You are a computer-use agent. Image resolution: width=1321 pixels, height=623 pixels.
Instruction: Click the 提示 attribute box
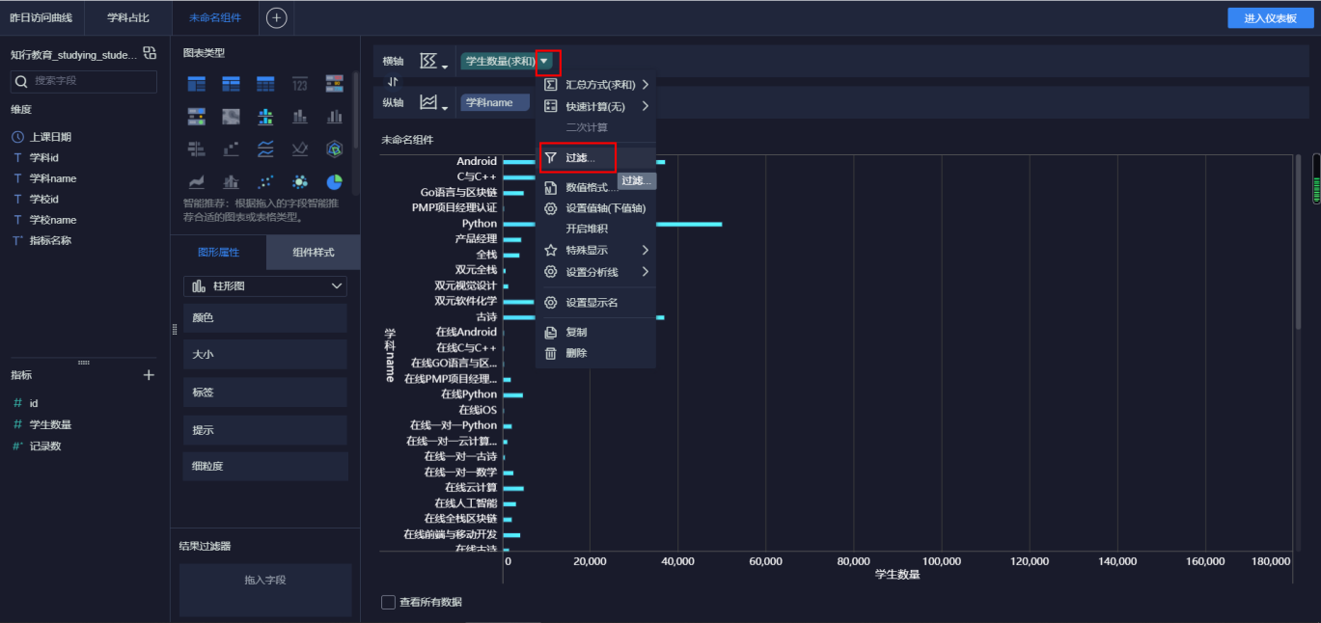coord(265,430)
